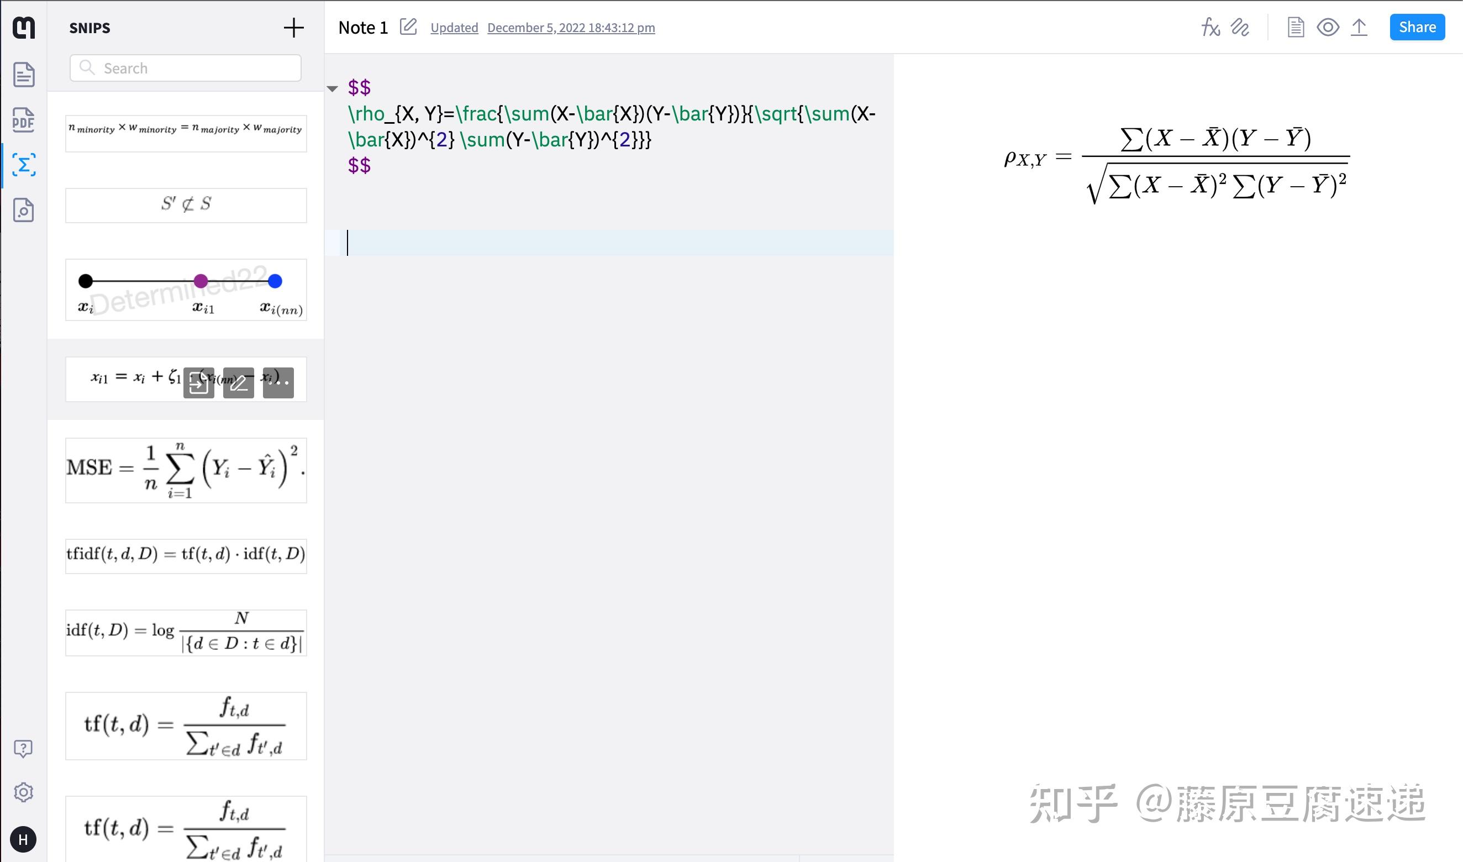Click the pencil icon to rename Note 1
Image resolution: width=1463 pixels, height=862 pixels.
click(408, 27)
